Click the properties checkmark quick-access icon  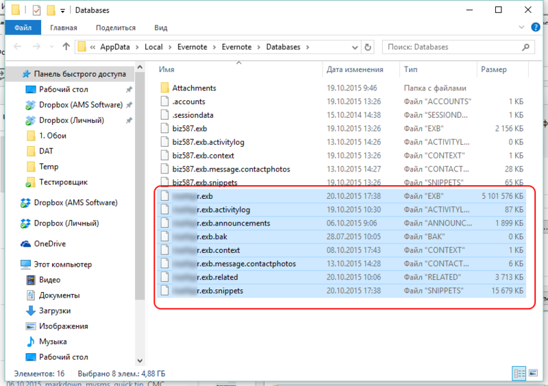[x=36, y=10]
